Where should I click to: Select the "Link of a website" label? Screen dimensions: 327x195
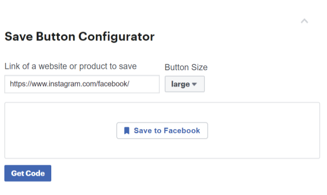[70, 66]
